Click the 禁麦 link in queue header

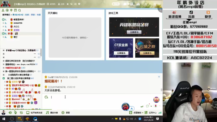point(33,15)
